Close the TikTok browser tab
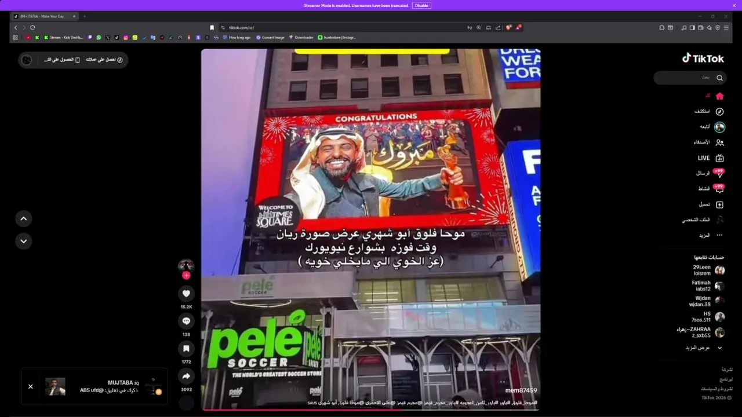Image resolution: width=742 pixels, height=417 pixels. pyautogui.click(x=74, y=16)
